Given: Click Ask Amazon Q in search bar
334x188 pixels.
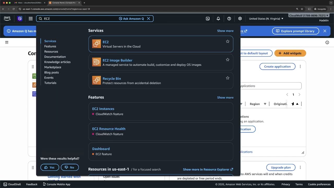Looking at the screenshot, I should pos(131,19).
